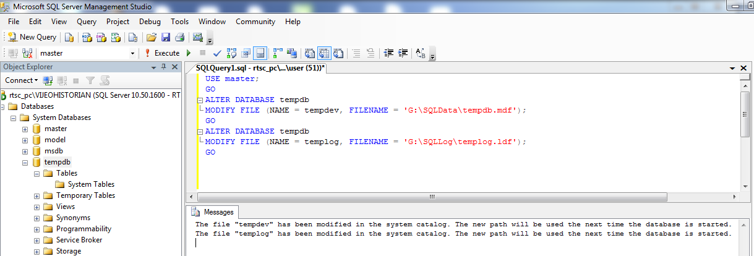
Task: Comment out the selected lines
Action: point(356,53)
